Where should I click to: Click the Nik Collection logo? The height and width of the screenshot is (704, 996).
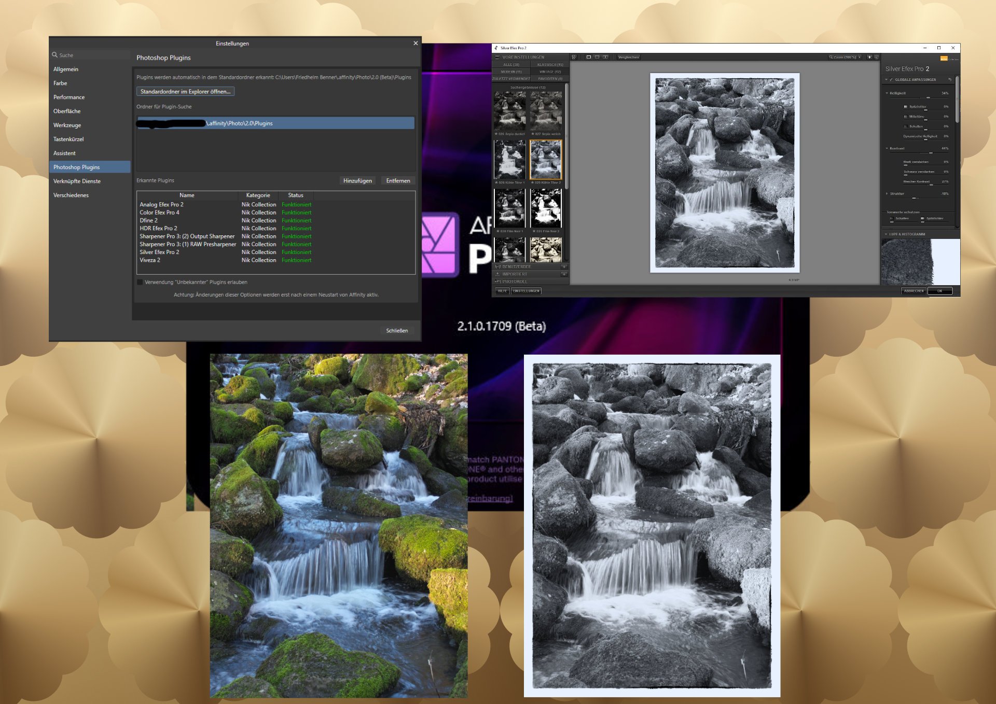[949, 59]
